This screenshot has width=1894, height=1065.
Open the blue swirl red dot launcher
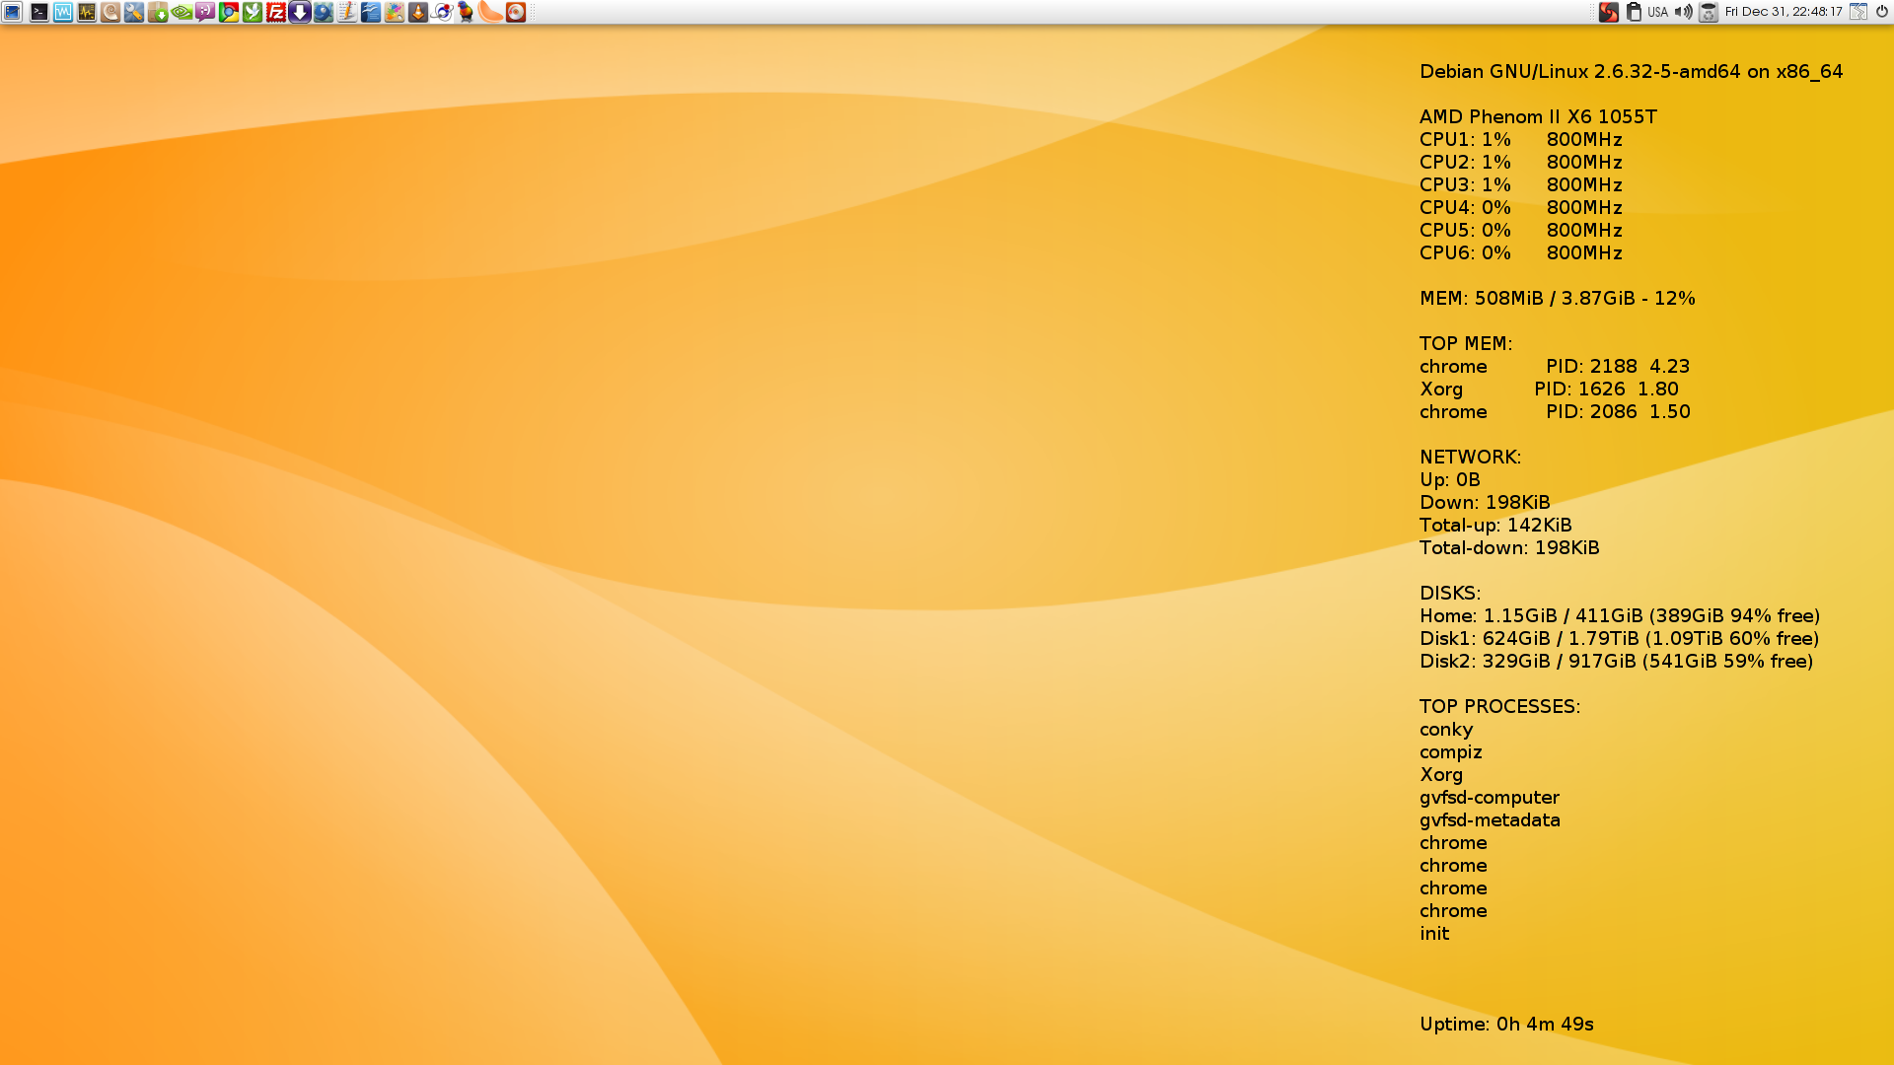coord(442,12)
